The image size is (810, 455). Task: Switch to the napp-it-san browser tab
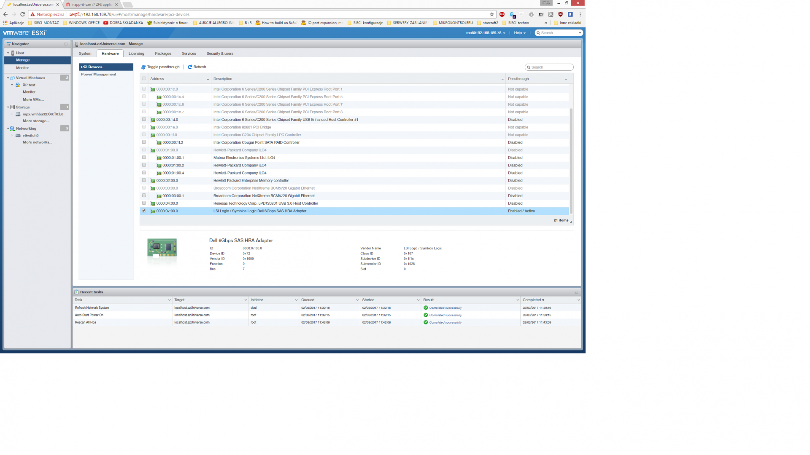[92, 5]
